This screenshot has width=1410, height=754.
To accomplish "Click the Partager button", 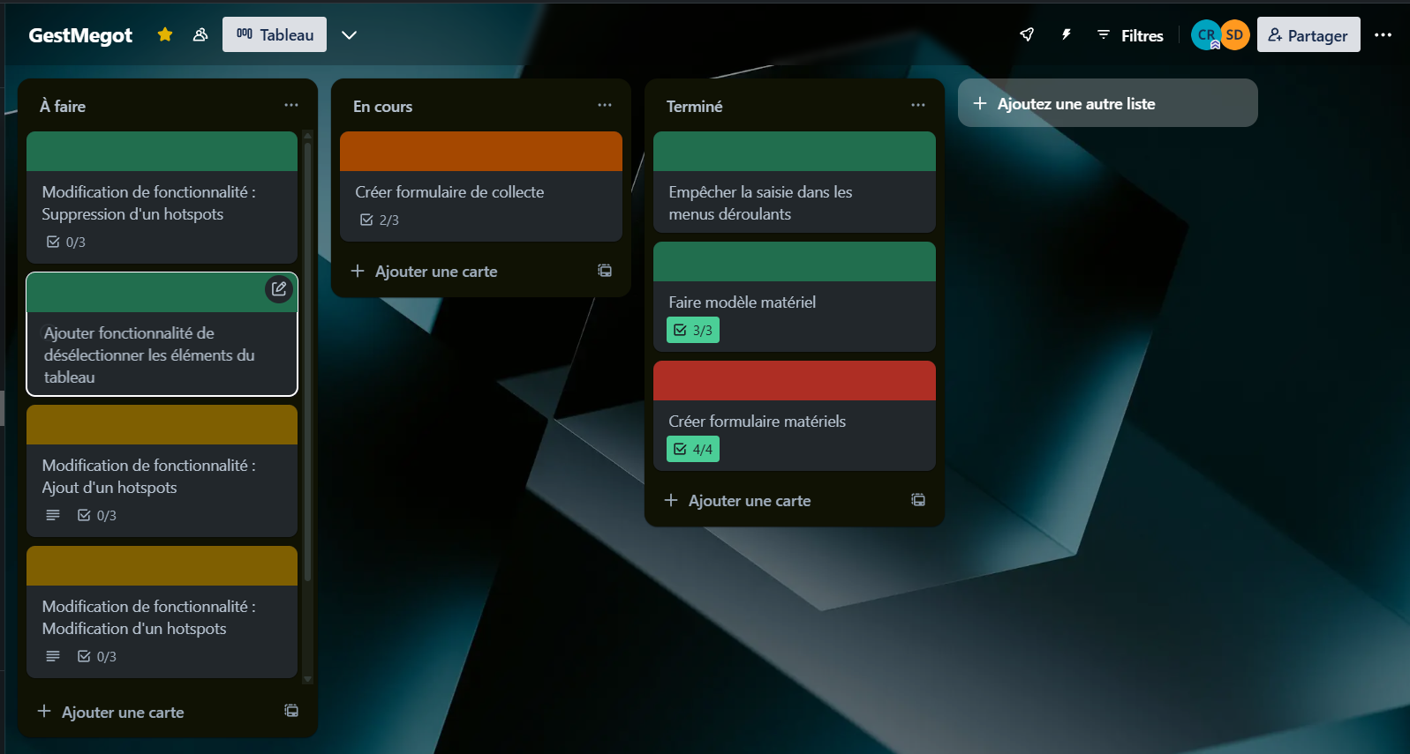I will [1308, 34].
